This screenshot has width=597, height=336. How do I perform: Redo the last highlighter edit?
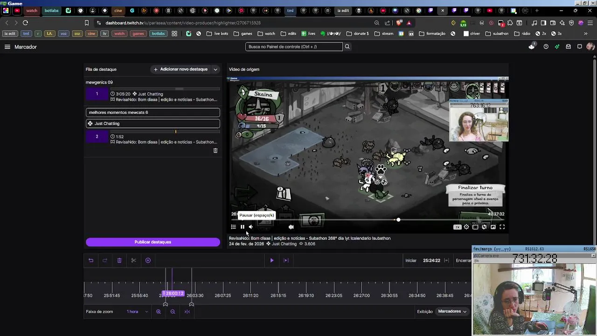tap(105, 260)
